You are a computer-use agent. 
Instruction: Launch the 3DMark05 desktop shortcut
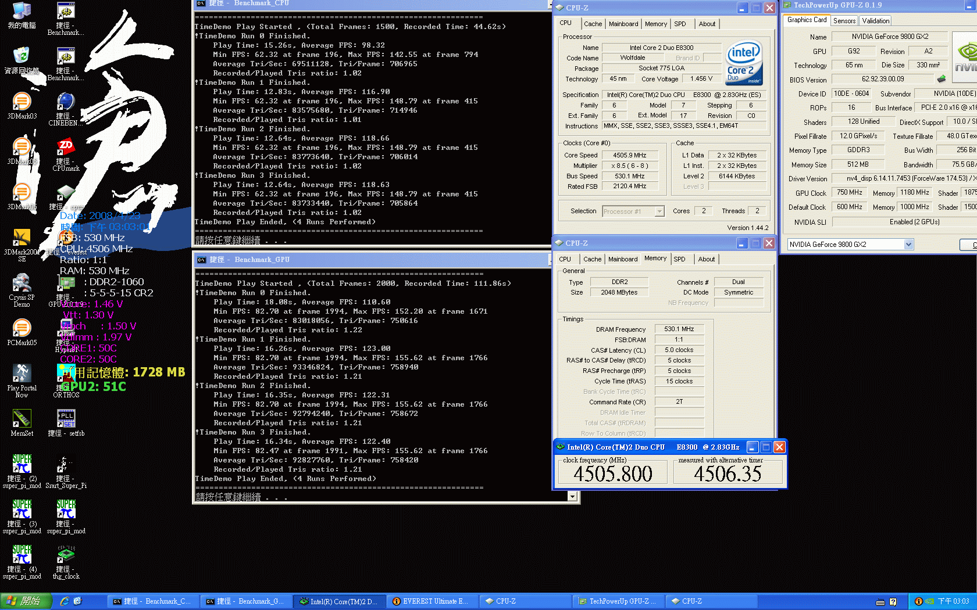click(22, 151)
